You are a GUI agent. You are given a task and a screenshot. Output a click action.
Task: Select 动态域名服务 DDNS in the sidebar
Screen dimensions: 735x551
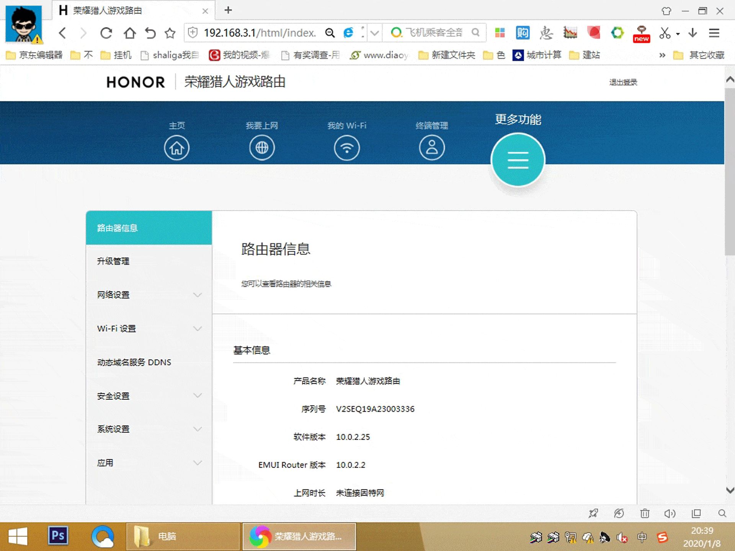tap(149, 362)
